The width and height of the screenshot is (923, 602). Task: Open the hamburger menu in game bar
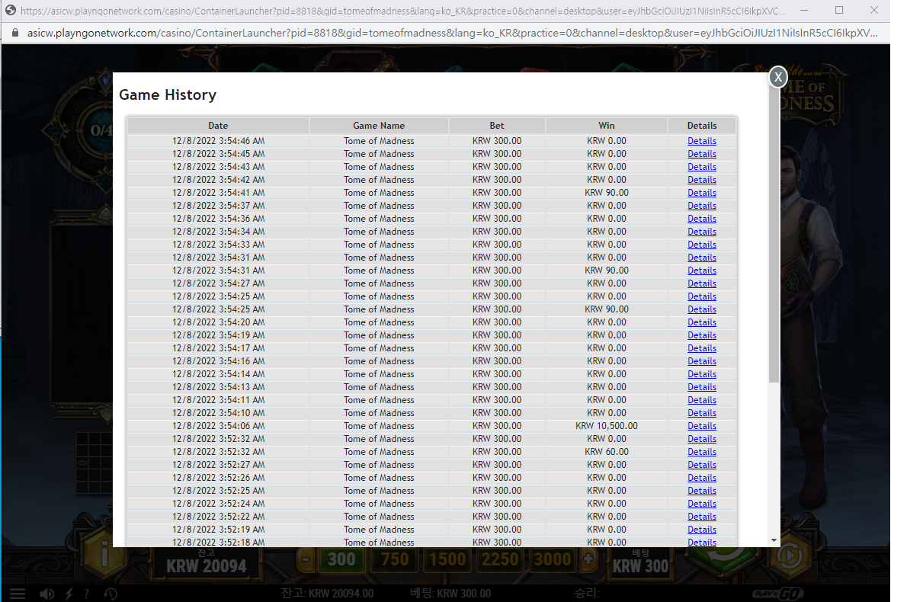pos(18,594)
